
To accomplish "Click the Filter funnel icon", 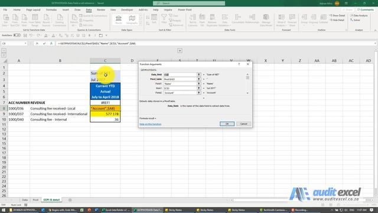I will pos(164,19).
